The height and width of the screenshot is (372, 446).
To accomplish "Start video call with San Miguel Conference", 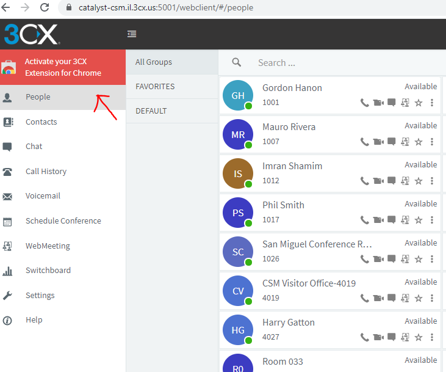I will pos(378,259).
